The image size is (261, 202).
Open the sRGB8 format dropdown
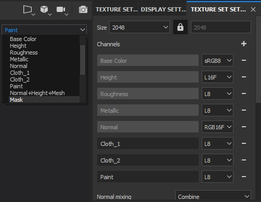click(217, 60)
